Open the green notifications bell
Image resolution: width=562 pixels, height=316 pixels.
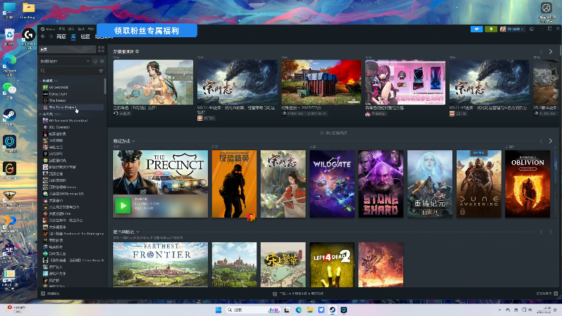pos(491,29)
